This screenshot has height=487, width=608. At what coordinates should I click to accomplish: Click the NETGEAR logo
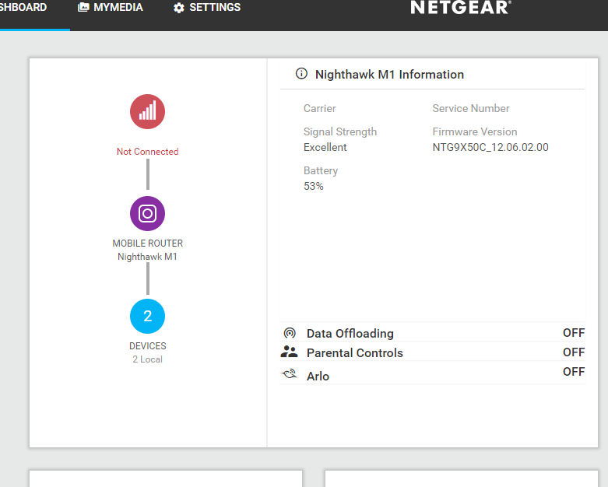[x=460, y=8]
